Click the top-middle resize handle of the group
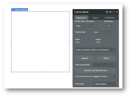Screen dimensions: 131x97 [40, 11]
